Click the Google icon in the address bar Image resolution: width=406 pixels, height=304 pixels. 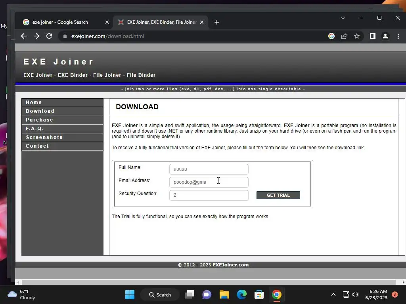[x=331, y=36]
